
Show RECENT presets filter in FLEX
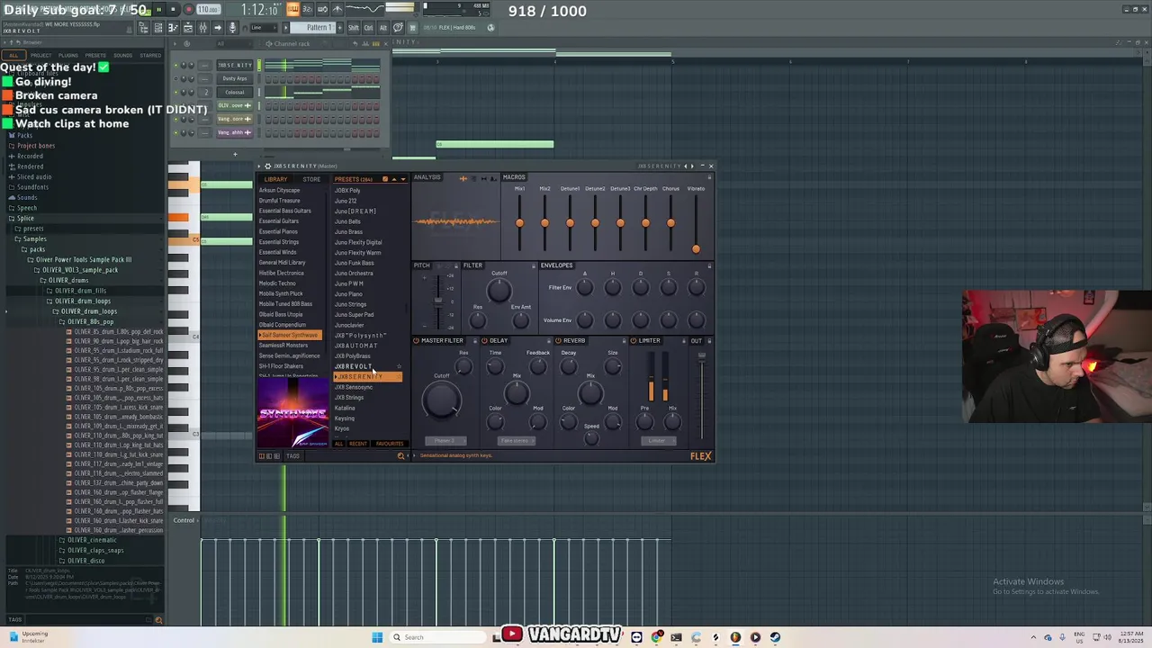pos(358,444)
